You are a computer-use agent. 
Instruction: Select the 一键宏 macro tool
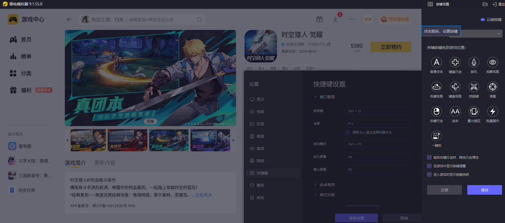[x=436, y=136]
